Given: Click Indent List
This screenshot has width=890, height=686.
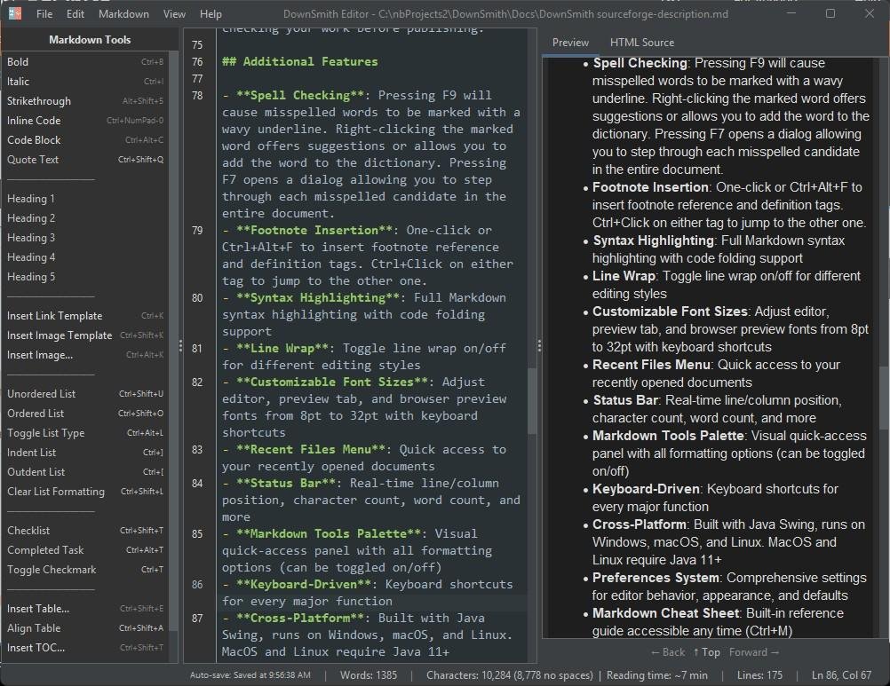Looking at the screenshot, I should [x=85, y=453].
